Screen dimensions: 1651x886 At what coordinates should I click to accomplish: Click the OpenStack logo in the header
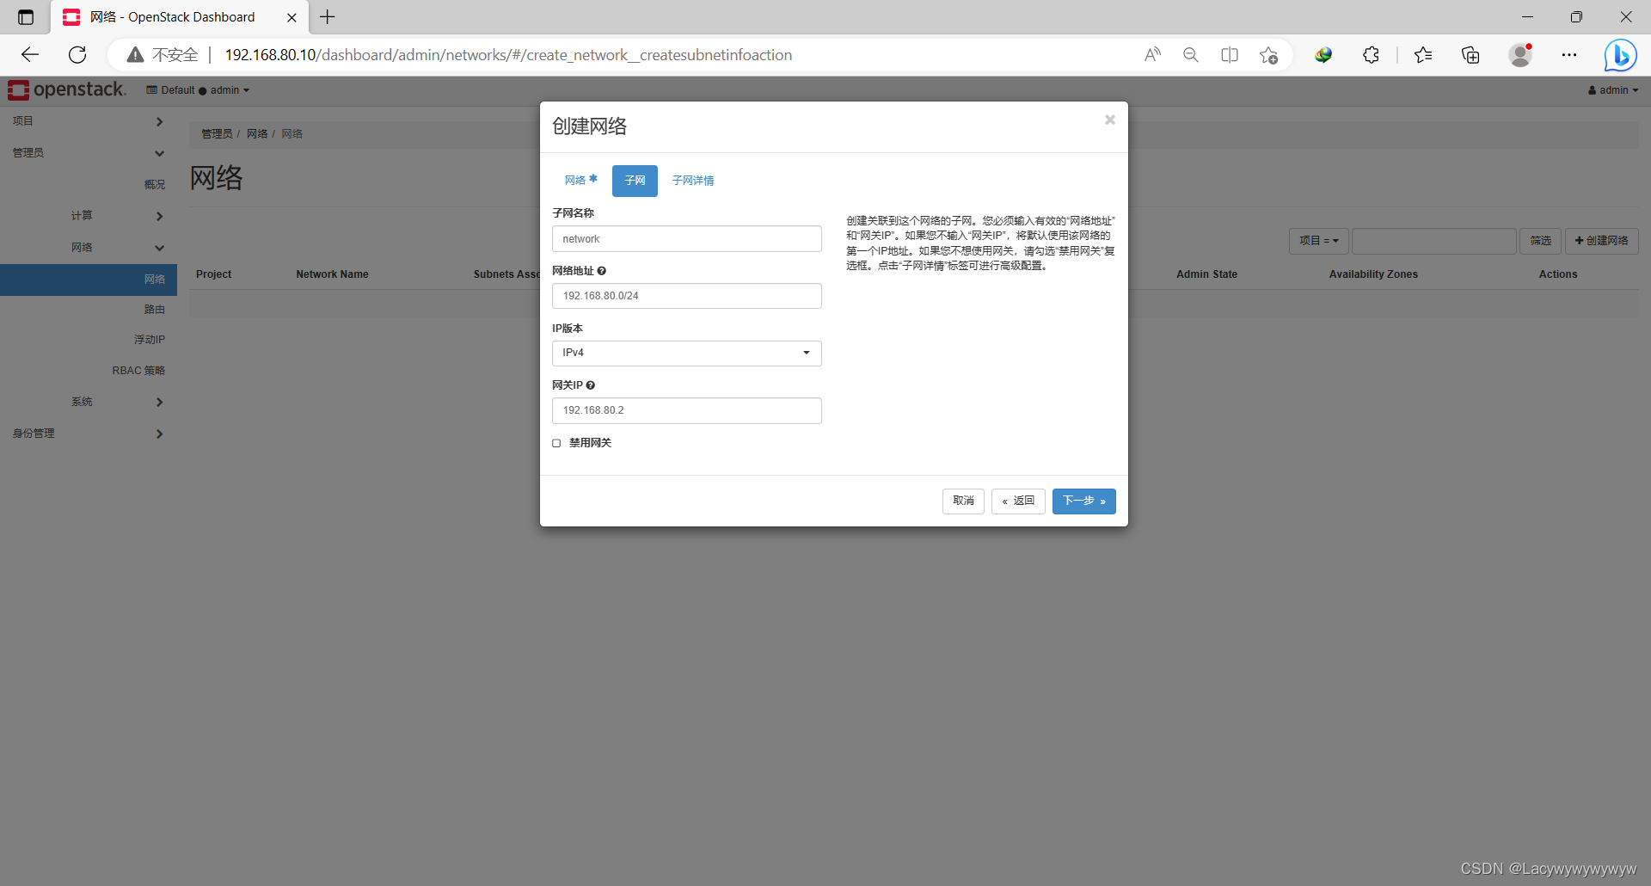pos(67,89)
